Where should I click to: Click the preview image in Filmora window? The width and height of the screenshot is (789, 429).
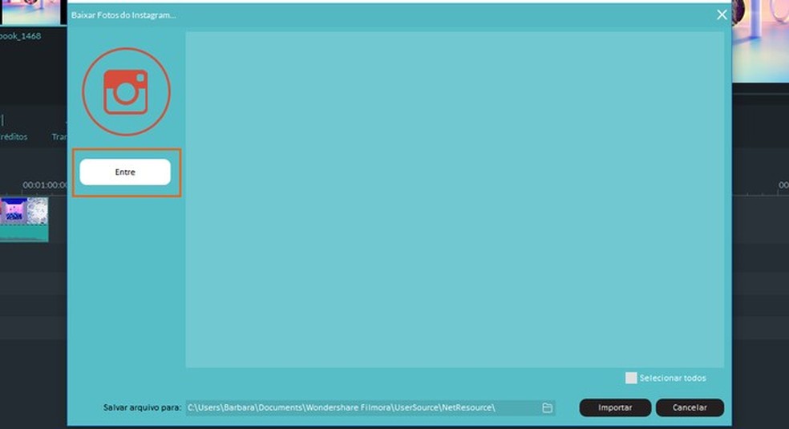click(x=760, y=40)
